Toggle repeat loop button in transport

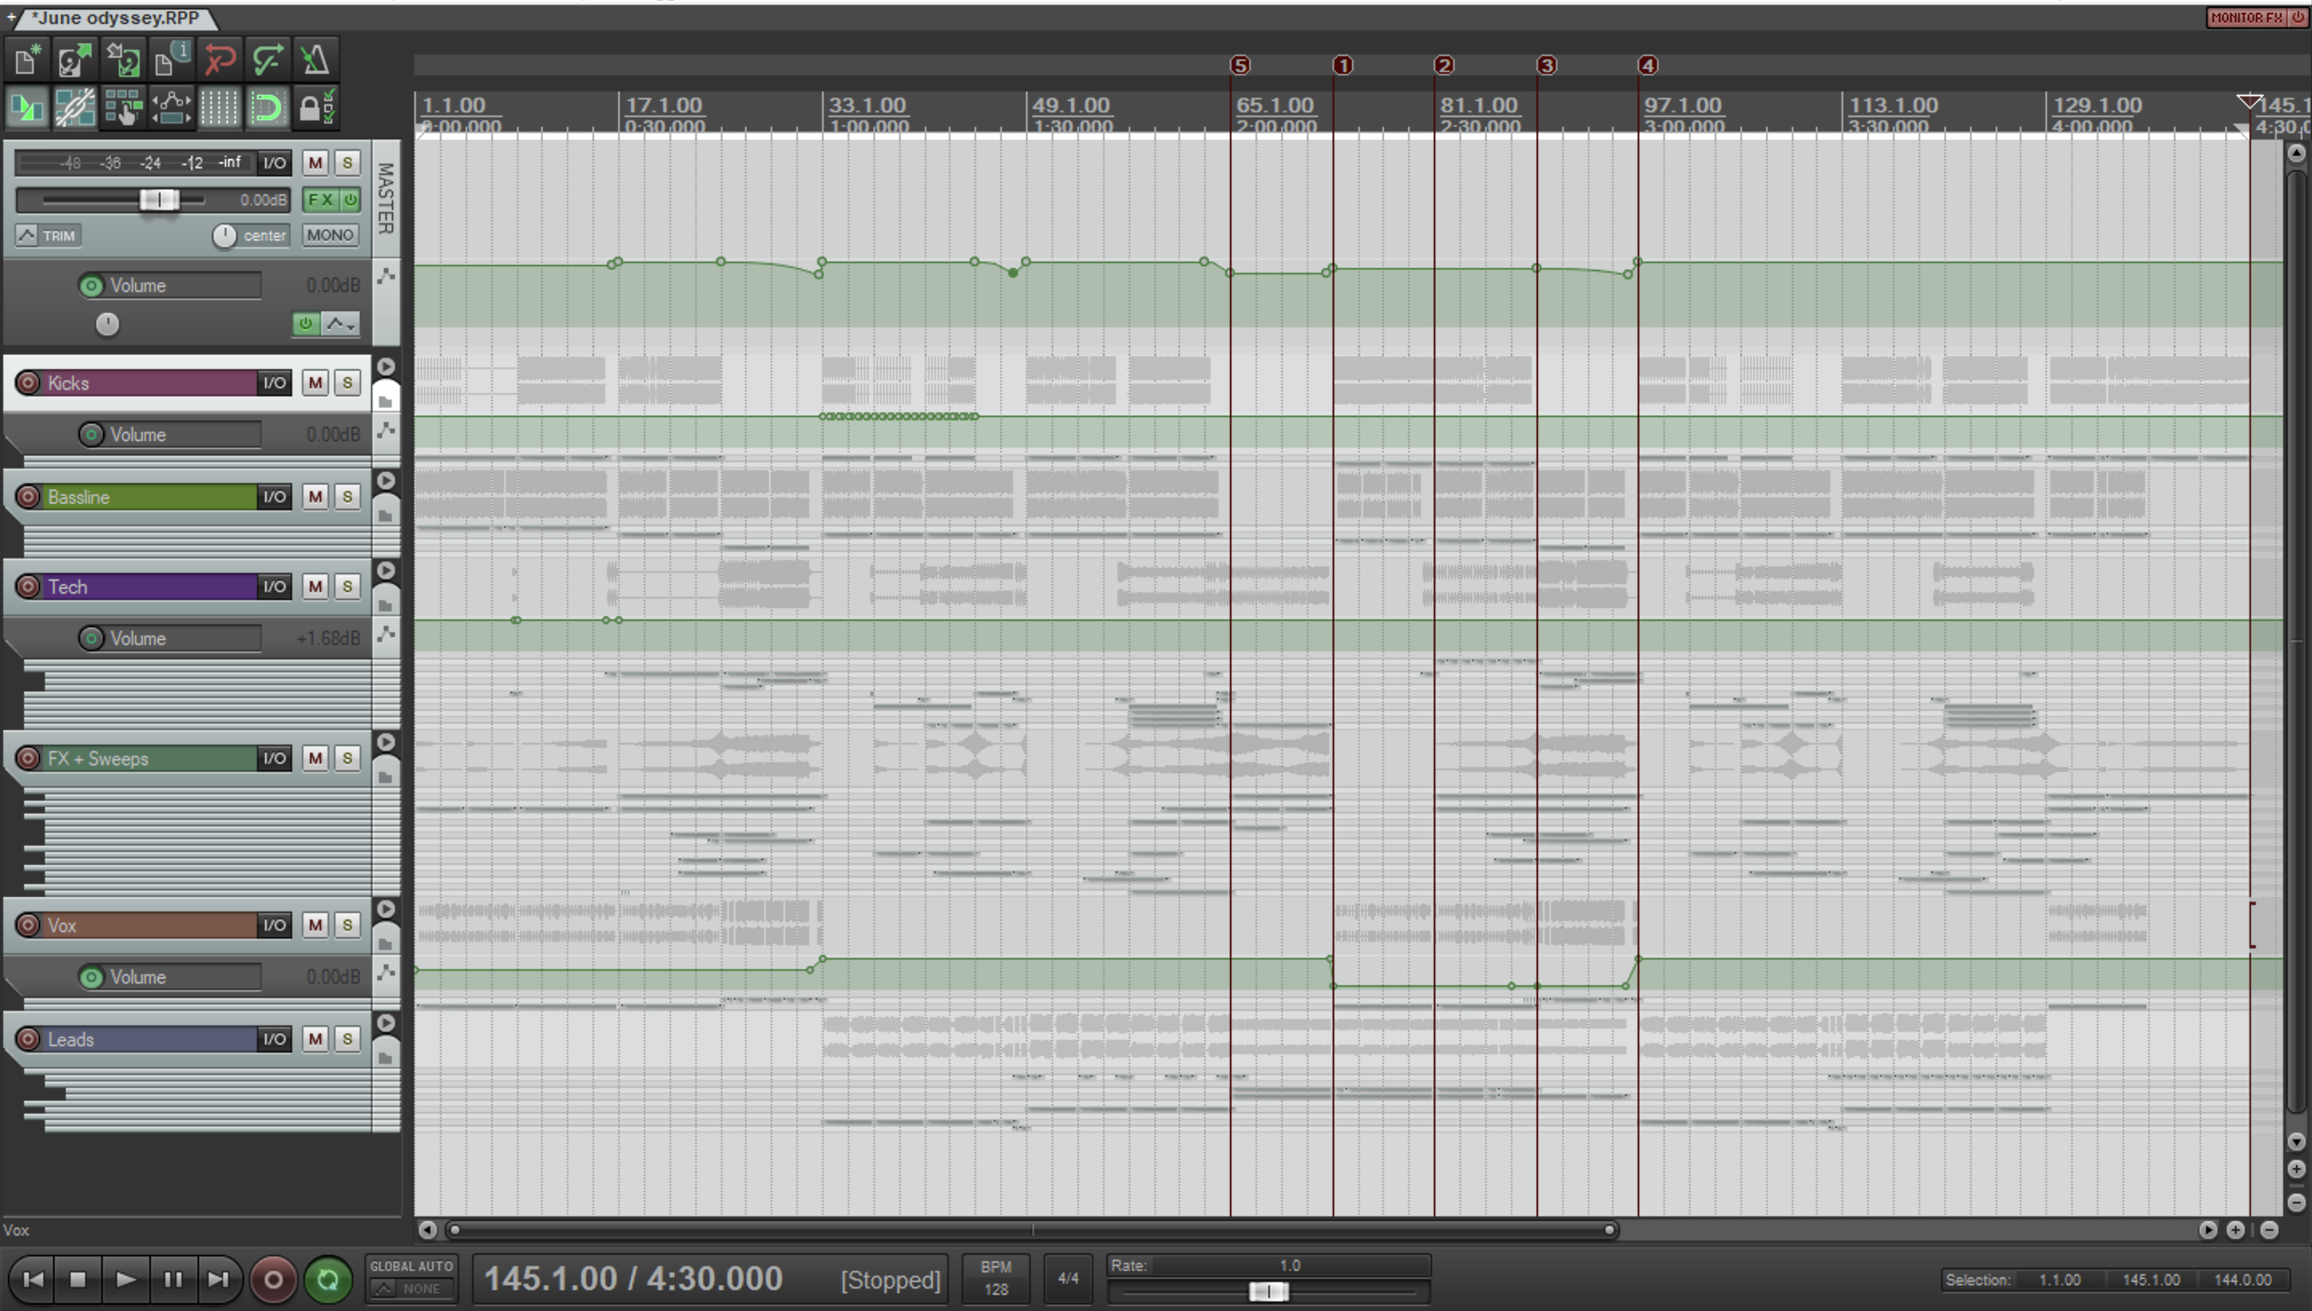coord(328,1280)
